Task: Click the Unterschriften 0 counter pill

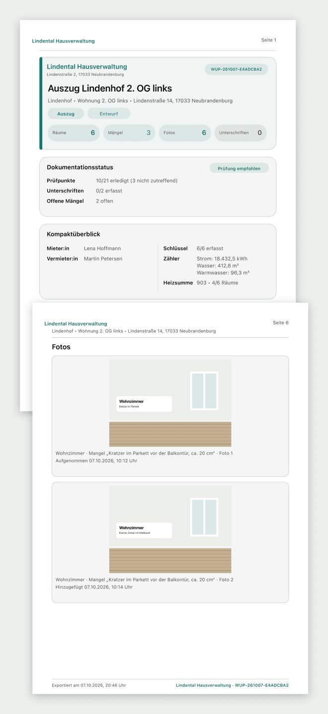Action: tap(241, 133)
